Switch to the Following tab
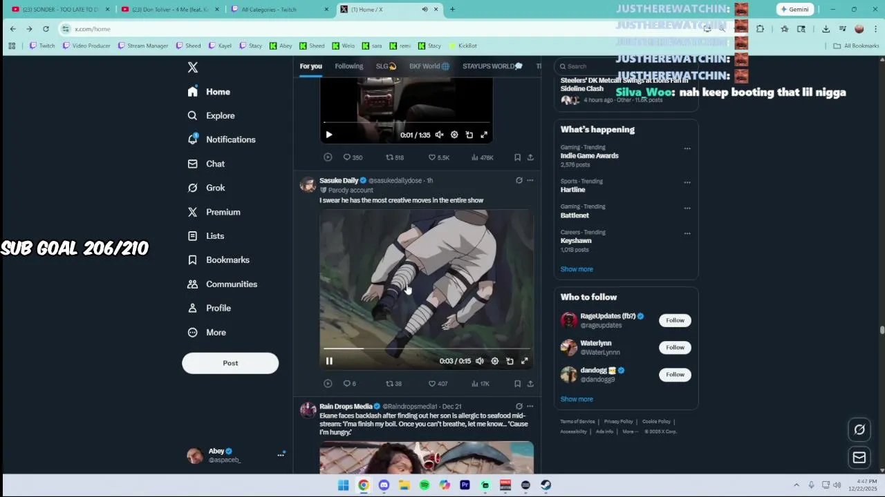This screenshot has height=497, width=885. [x=348, y=66]
